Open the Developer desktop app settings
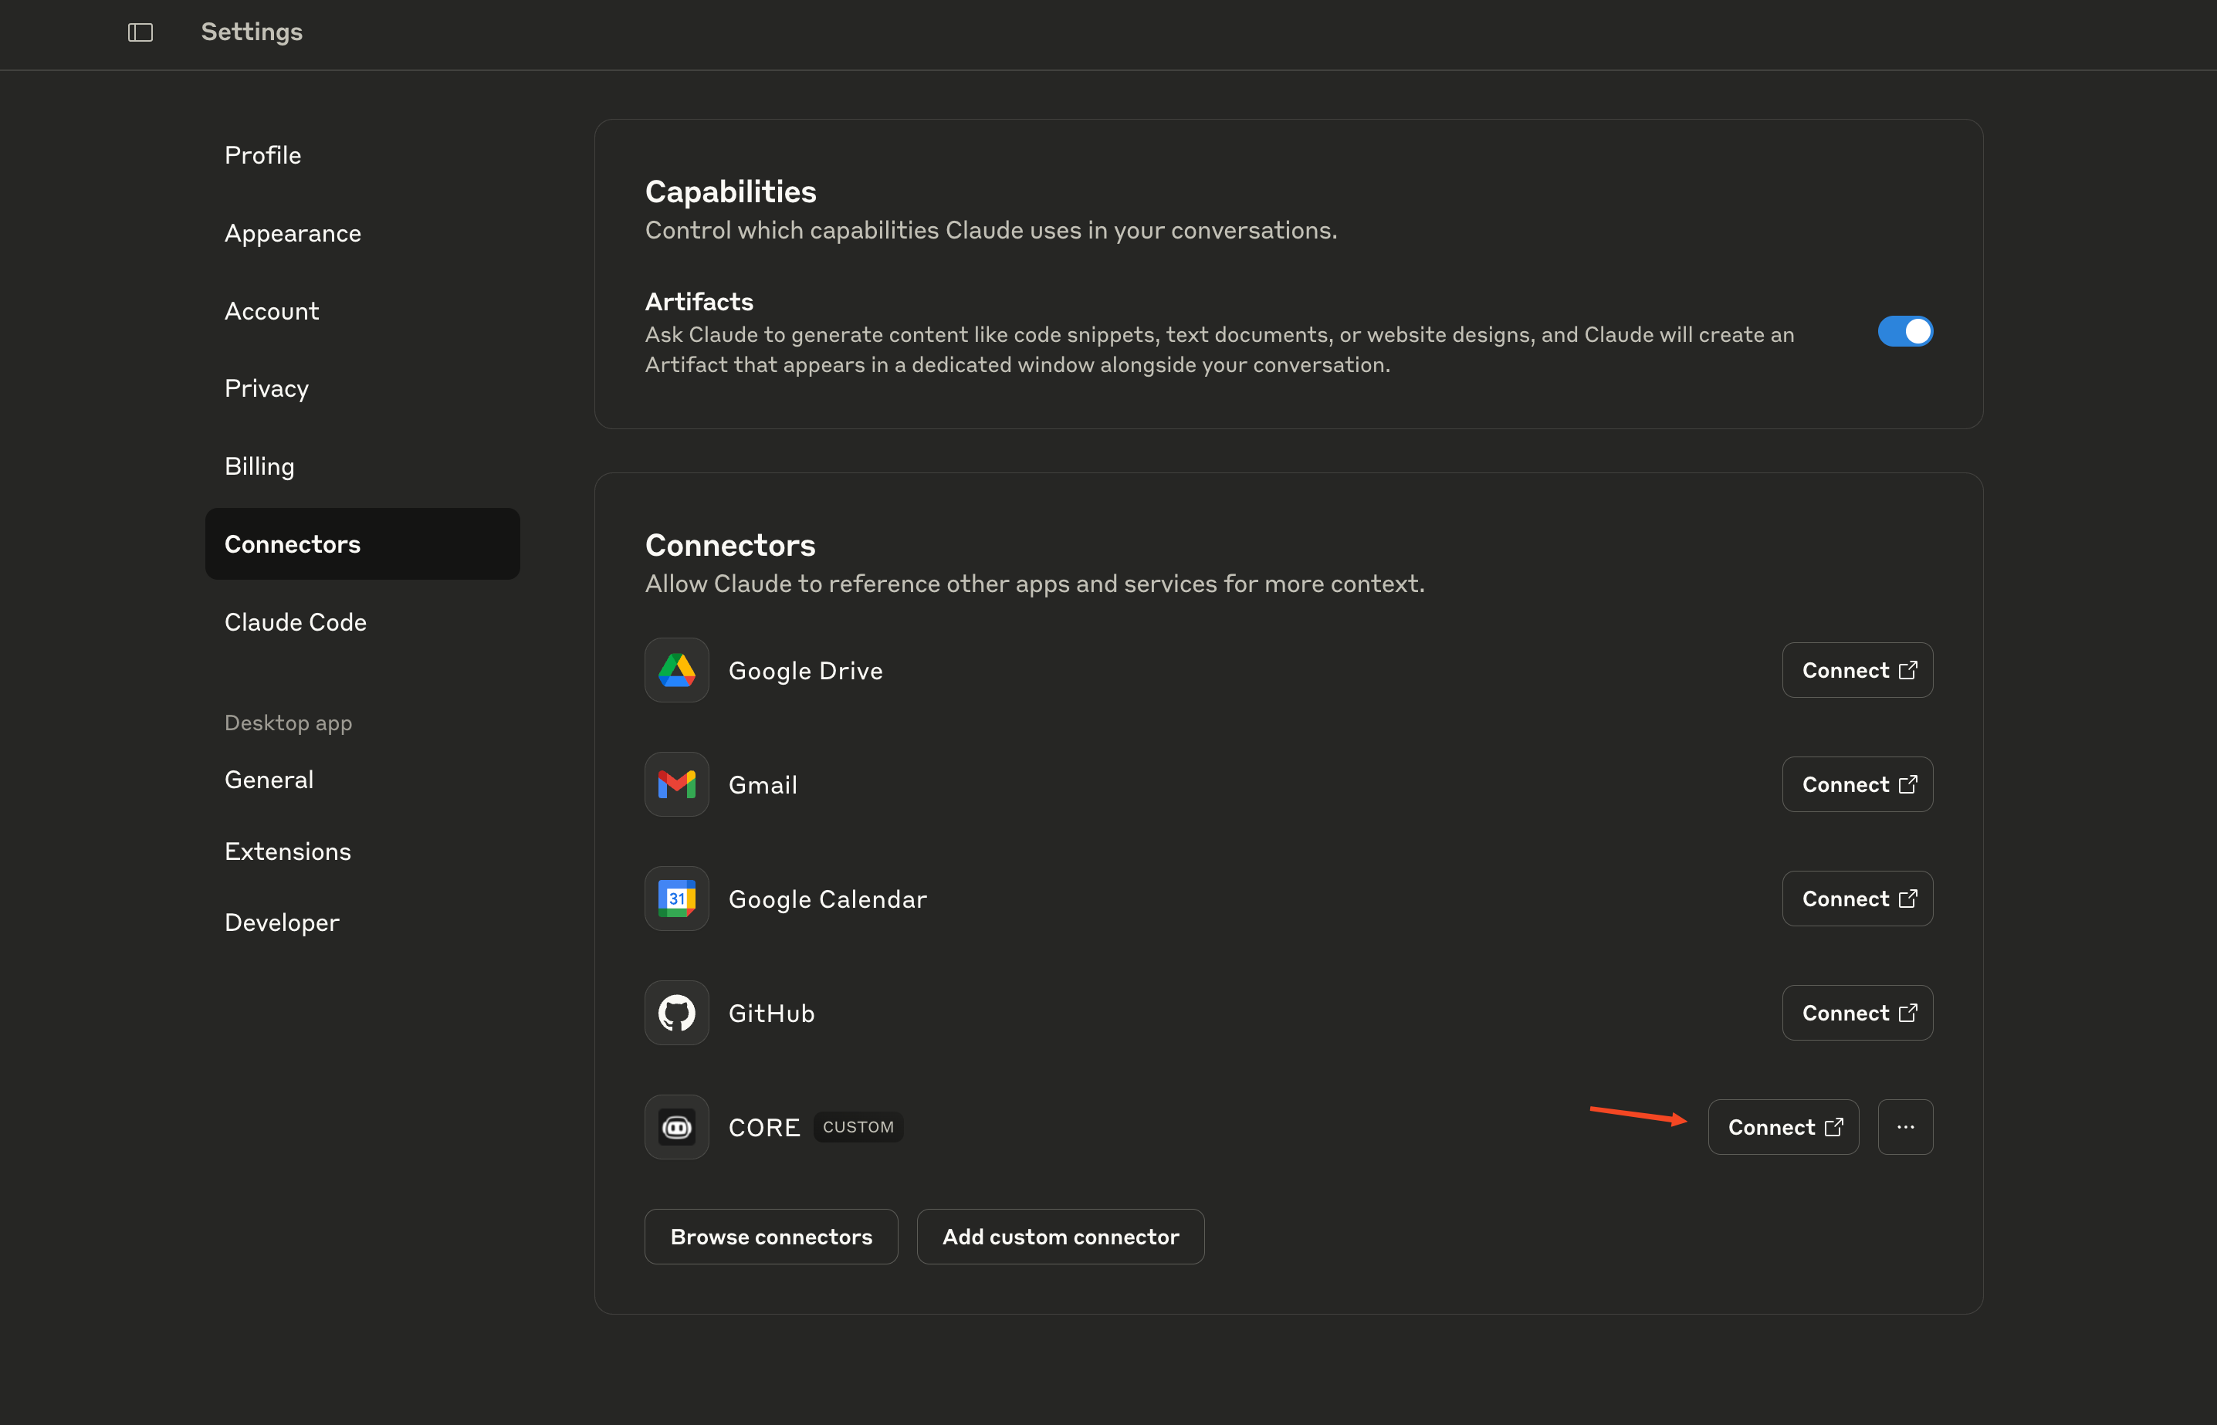 [281, 922]
